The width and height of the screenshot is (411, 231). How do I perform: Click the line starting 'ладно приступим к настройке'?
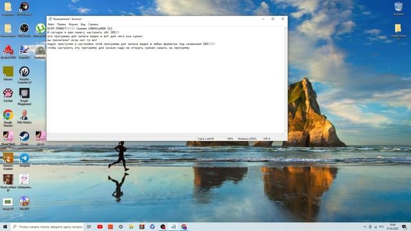pyautogui.click(x=131, y=44)
